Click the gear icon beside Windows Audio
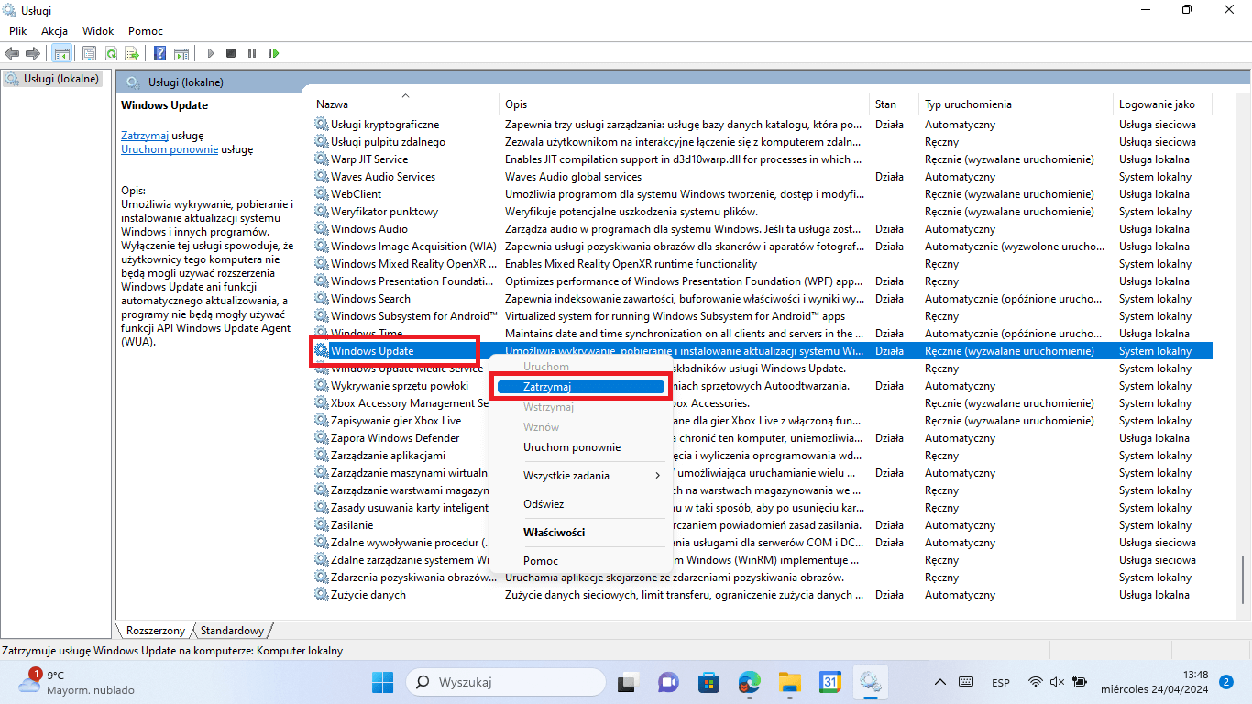The width and height of the screenshot is (1252, 704). point(321,229)
